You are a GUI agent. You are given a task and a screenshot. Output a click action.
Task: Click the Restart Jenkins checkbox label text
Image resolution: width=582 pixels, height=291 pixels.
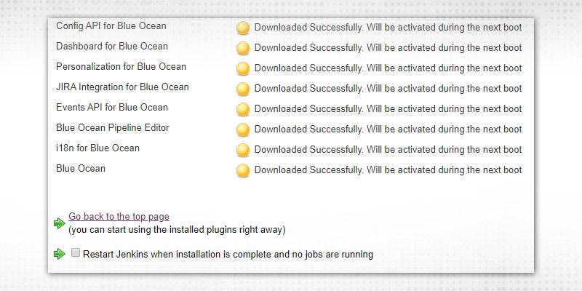pyautogui.click(x=228, y=255)
